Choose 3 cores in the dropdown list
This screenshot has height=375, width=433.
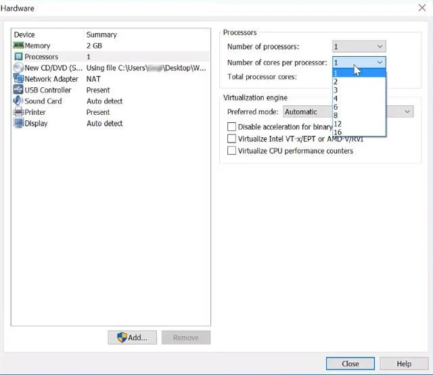(x=359, y=90)
